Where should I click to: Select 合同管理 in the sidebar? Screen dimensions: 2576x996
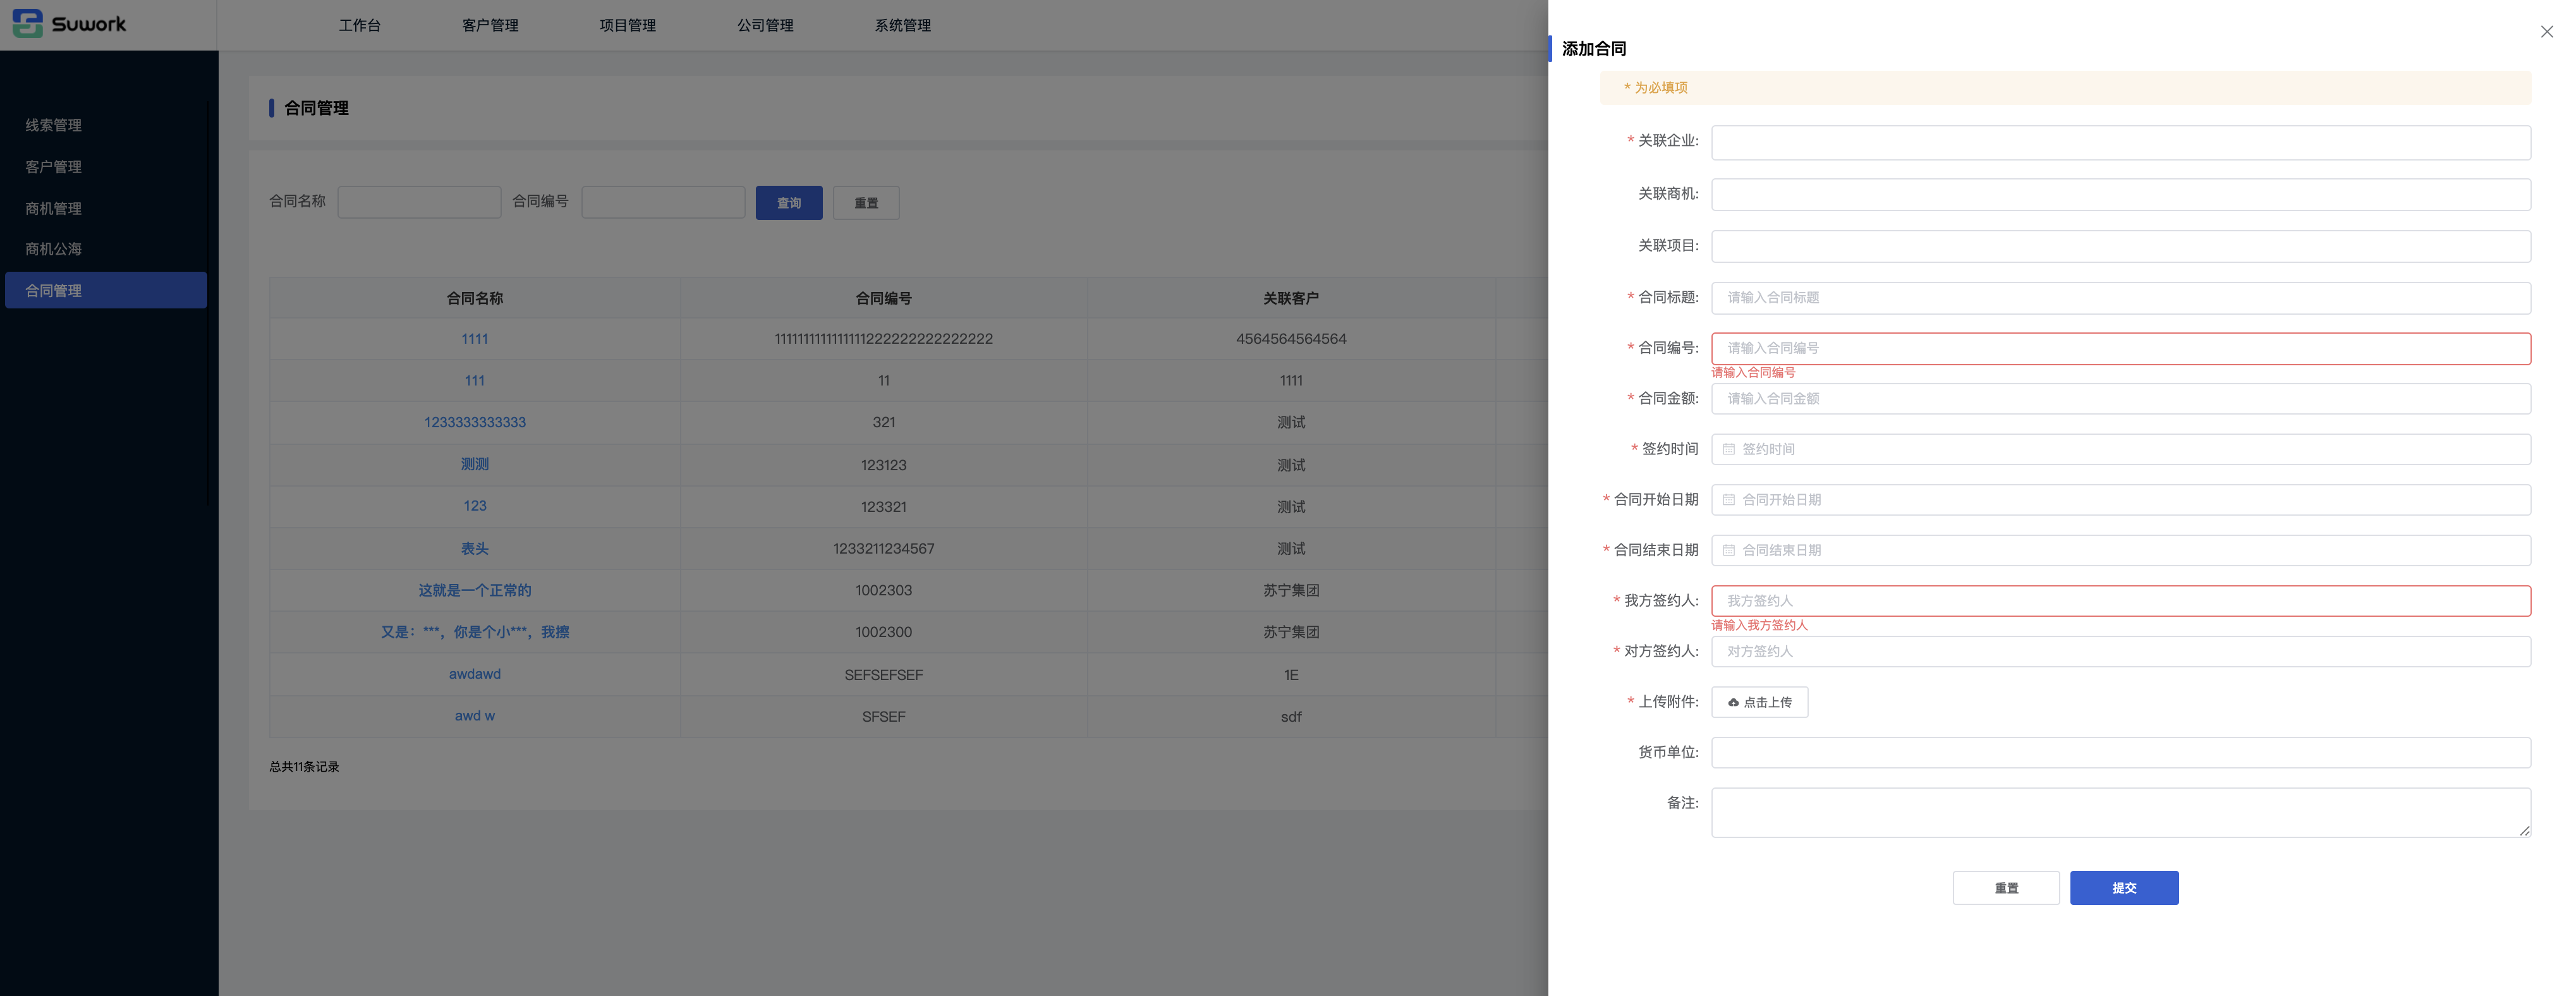(x=106, y=290)
